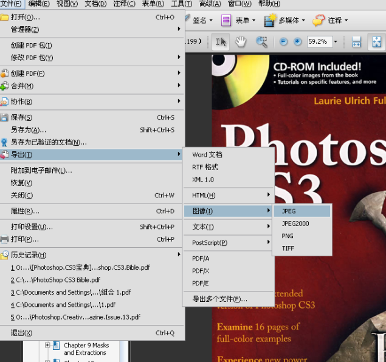Click 退出(X) Exit menu entry
This screenshot has width=386, height=362.
coord(92,333)
